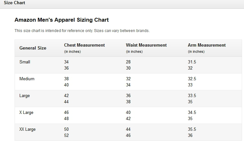The height and width of the screenshot is (144, 244).
Task: Select the Medium size row label
Action: pyautogui.click(x=27, y=79)
